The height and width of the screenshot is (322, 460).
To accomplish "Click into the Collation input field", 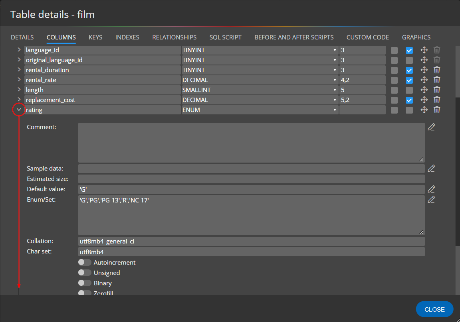I will coord(251,241).
